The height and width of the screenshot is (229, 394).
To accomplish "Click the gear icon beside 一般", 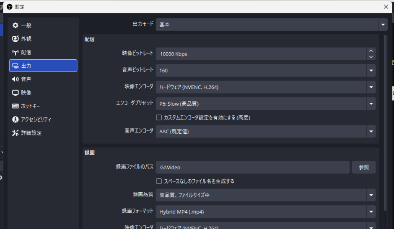I will [16, 25].
